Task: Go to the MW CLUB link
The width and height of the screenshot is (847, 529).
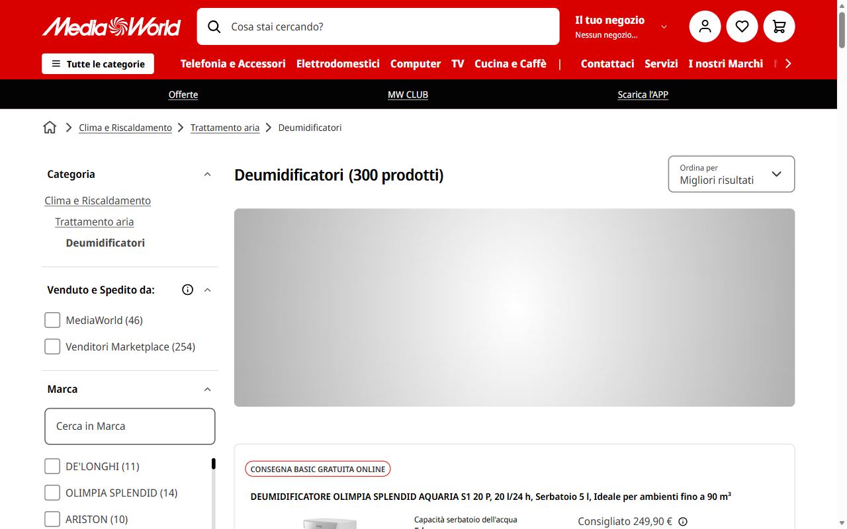Action: [408, 95]
